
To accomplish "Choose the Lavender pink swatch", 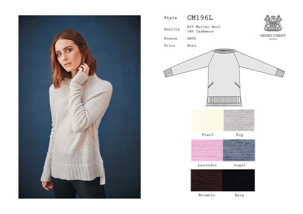I will [207, 150].
